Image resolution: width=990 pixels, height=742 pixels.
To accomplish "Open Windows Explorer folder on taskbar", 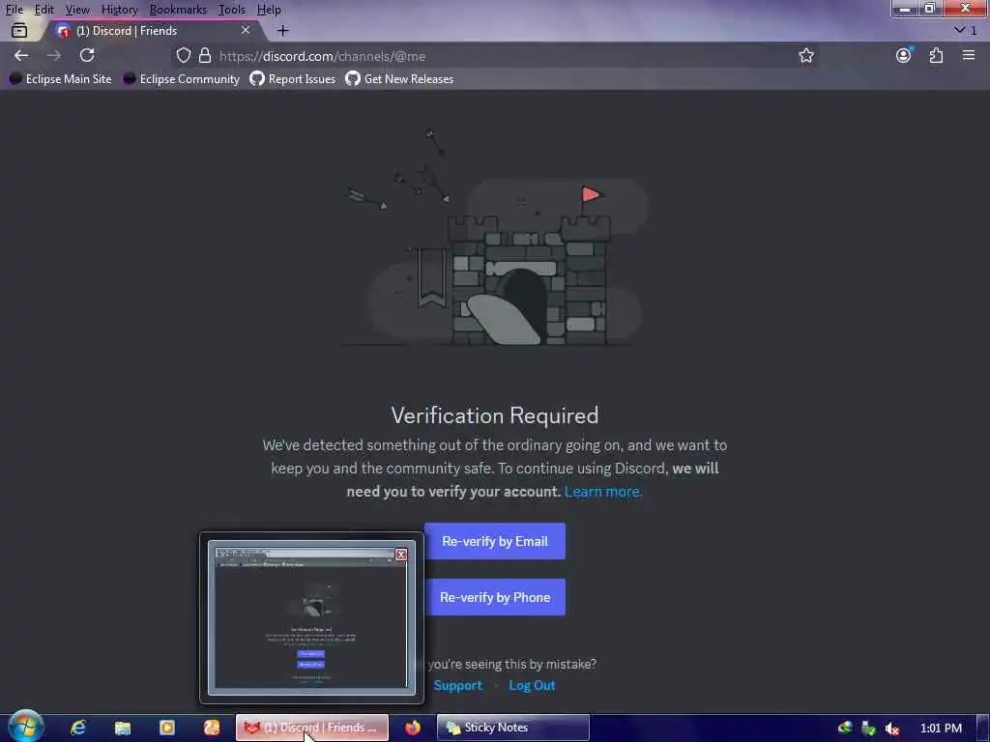I will [123, 728].
